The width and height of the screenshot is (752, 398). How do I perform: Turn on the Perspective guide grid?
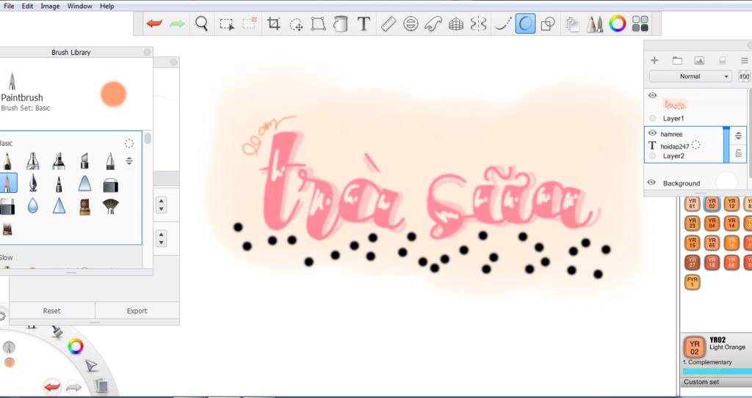click(x=456, y=24)
